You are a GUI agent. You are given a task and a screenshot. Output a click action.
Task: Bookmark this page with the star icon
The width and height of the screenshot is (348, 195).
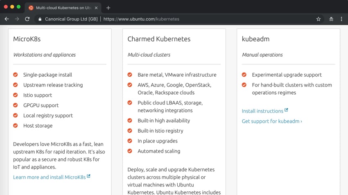319,19
